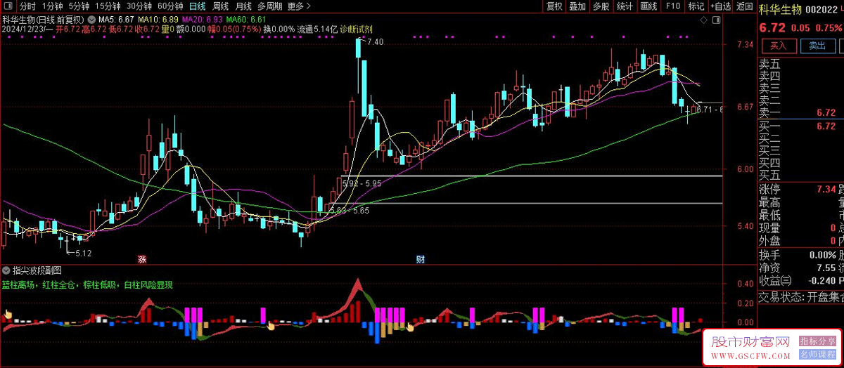
Task: Click hand pointer signal at sub-chart start
Action: point(8,314)
